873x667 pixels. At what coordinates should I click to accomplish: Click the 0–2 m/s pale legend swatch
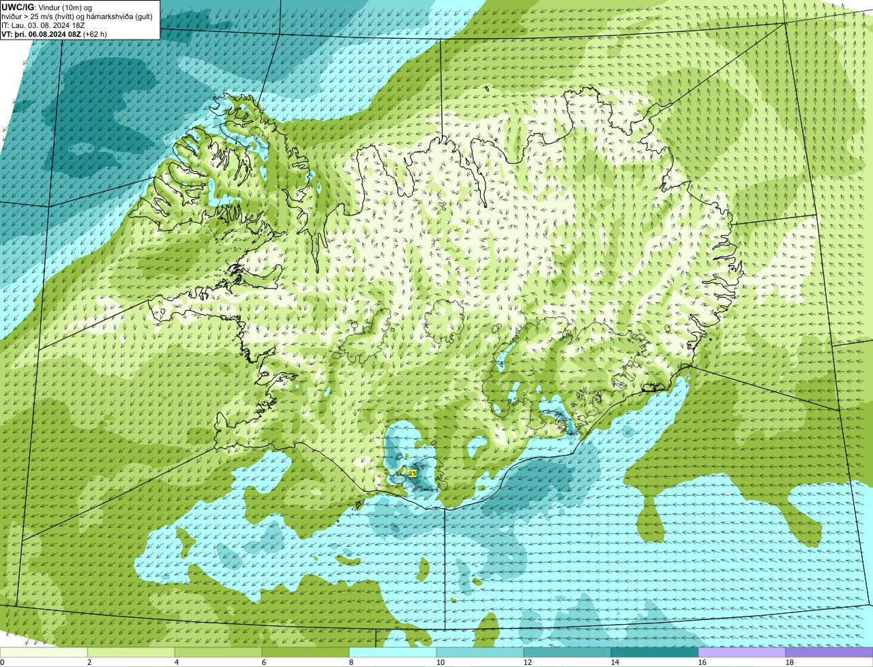click(x=44, y=652)
